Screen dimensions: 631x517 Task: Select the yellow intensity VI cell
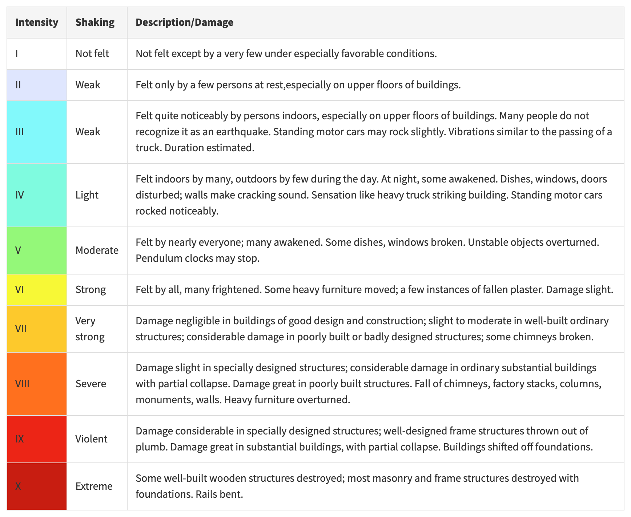pos(37,290)
